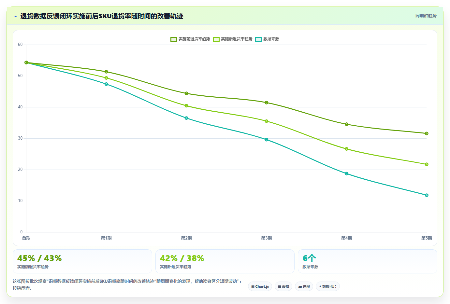The width and height of the screenshot is (450, 304).
Task: Select the dark green line point at 第4期
Action: (346, 124)
